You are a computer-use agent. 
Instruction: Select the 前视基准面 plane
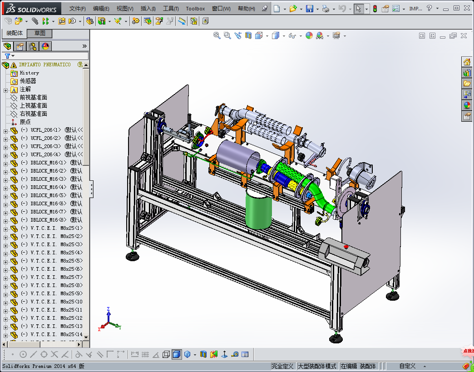point(33,97)
